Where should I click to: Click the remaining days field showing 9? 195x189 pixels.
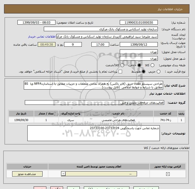pos(73,44)
